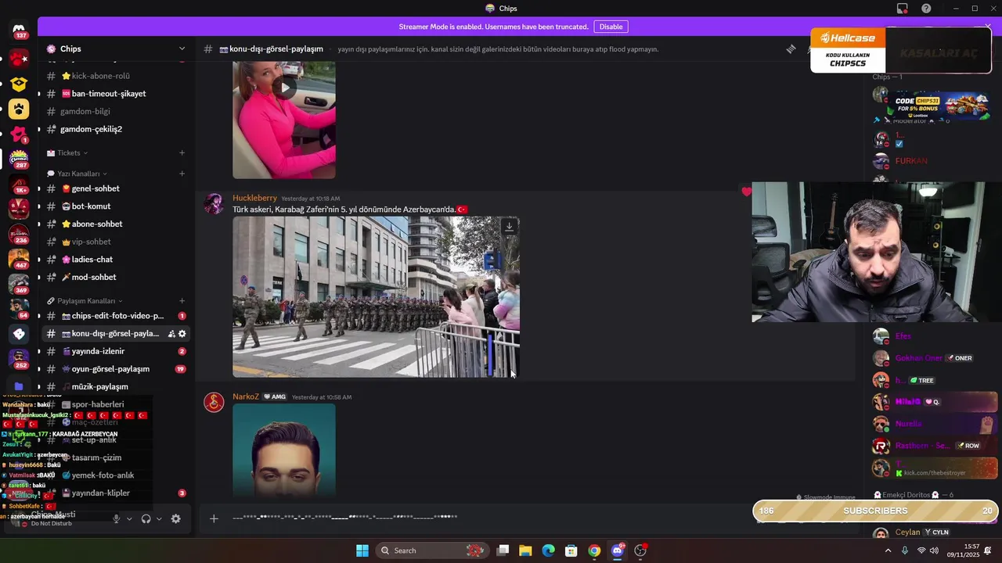Switch to abone-sohbet channel
This screenshot has height=563, width=1002.
coord(116,224)
